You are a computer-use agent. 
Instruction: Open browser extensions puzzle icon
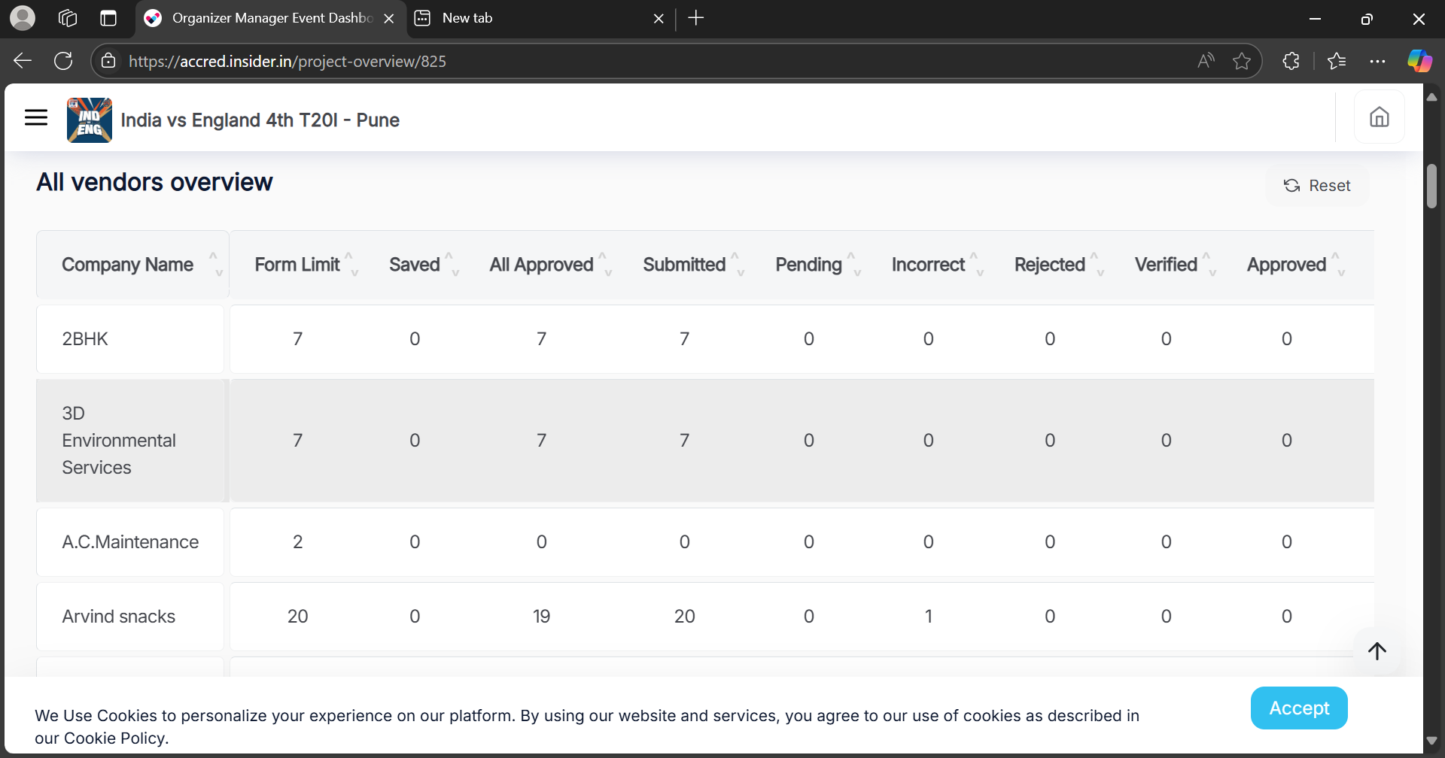[x=1291, y=61]
